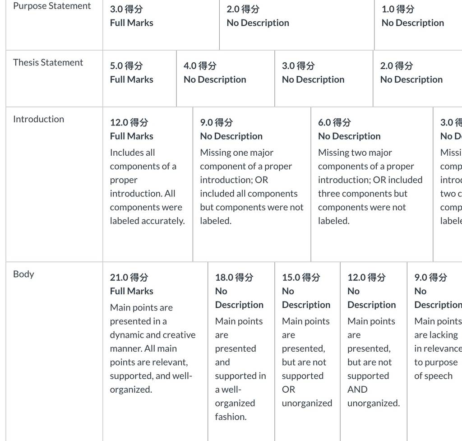Click the Body criterion label

pos(23,274)
